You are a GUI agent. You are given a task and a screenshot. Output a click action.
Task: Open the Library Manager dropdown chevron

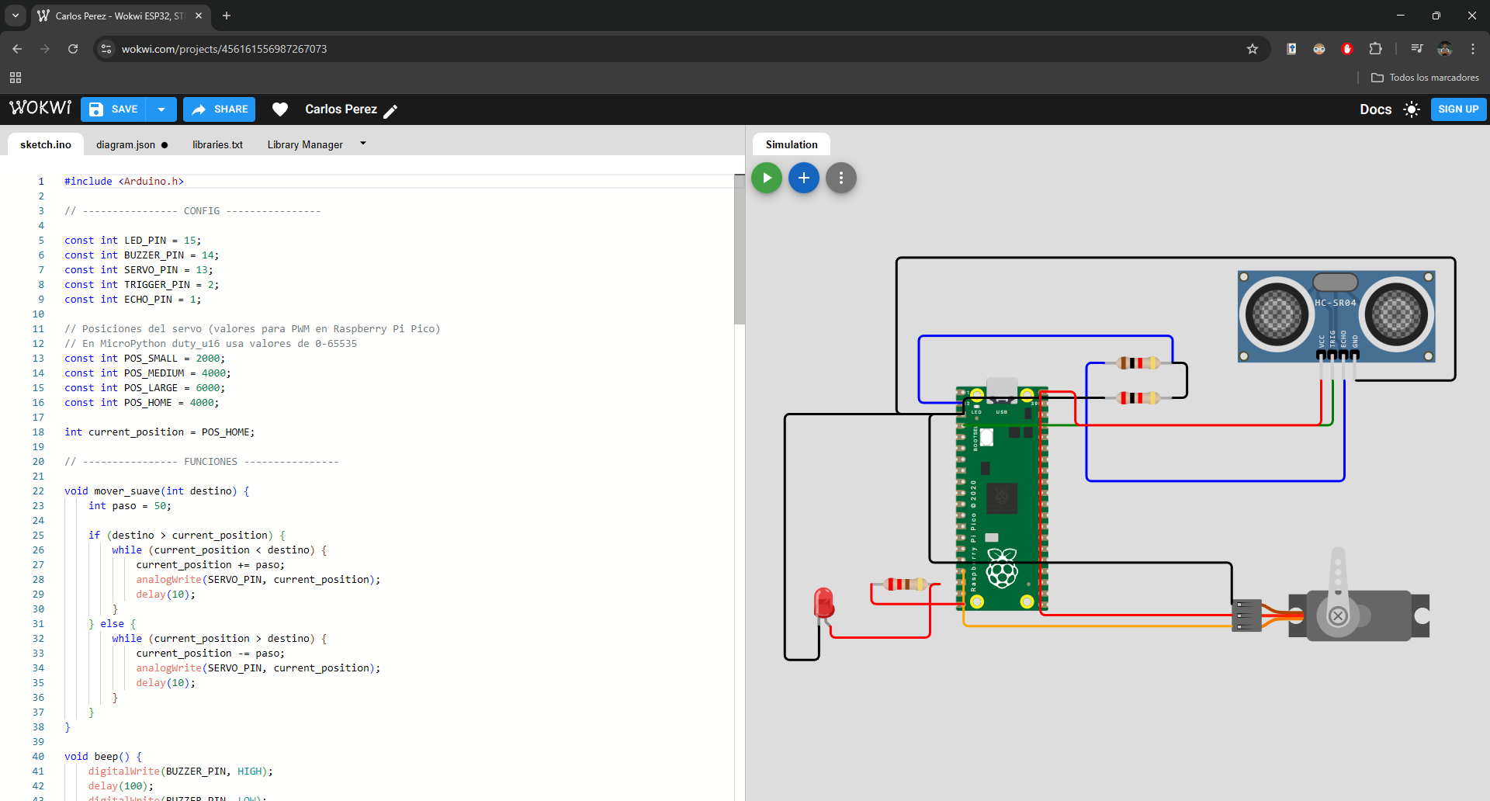362,144
